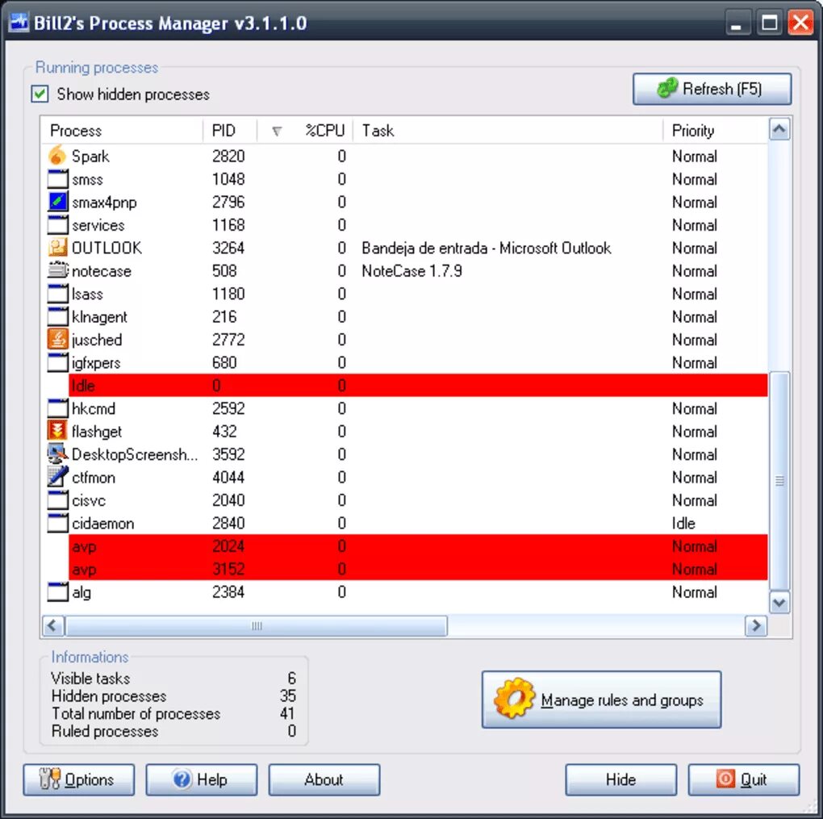
Task: Click the igfxpers process icon
Action: (58, 363)
